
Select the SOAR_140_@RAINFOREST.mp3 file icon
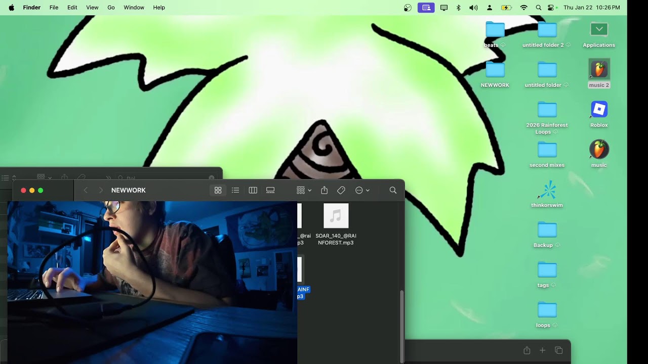click(x=336, y=216)
